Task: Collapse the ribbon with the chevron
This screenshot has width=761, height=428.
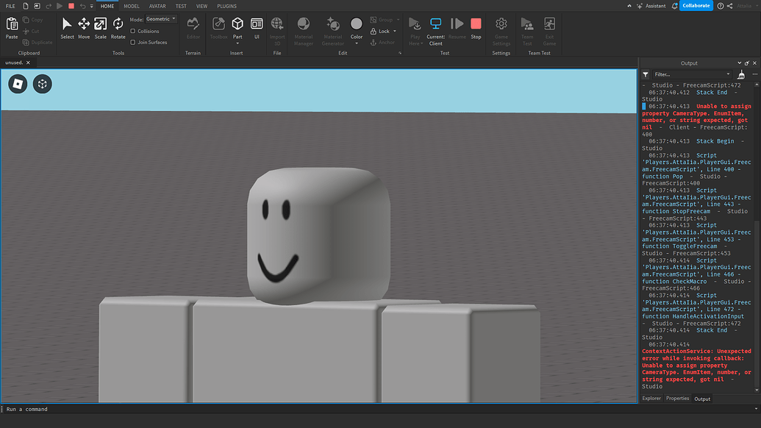Action: [629, 6]
